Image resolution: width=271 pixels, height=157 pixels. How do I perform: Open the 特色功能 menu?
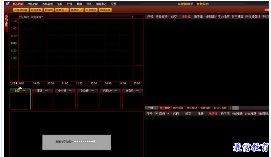tap(33, 4)
